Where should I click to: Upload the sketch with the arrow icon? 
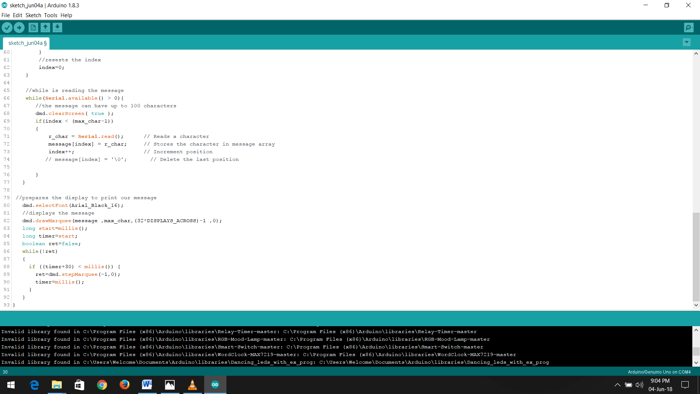point(19,27)
